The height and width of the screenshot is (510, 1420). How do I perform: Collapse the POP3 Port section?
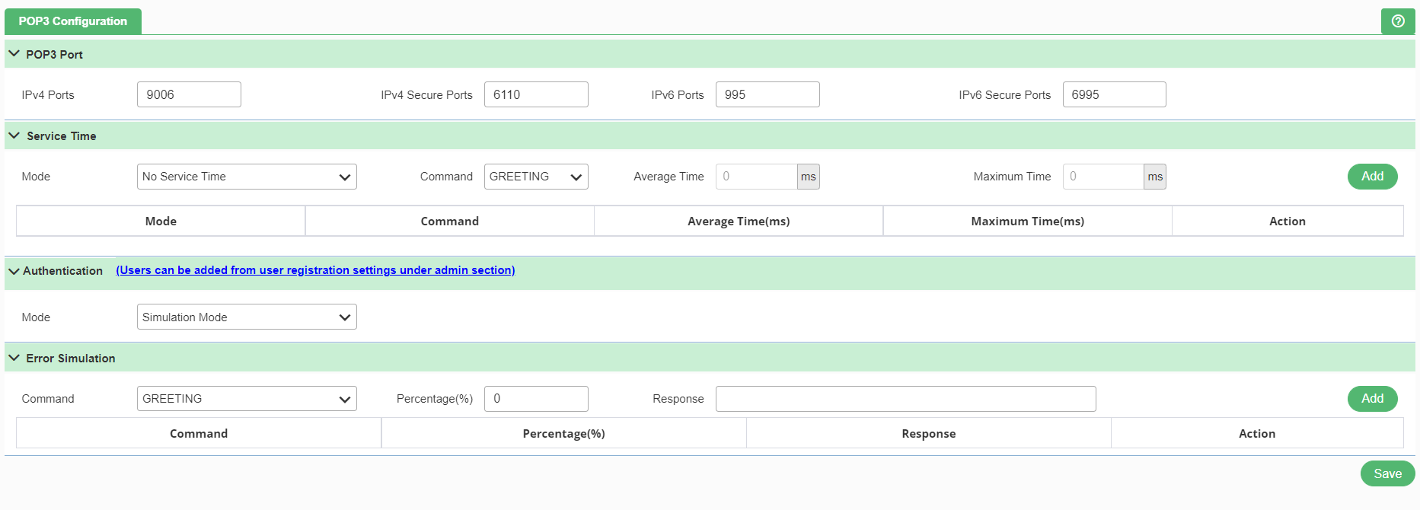click(14, 54)
